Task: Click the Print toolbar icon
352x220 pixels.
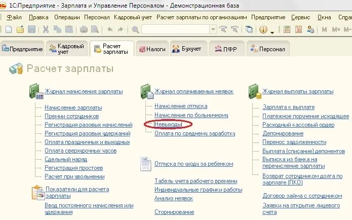Action: tap(84, 29)
